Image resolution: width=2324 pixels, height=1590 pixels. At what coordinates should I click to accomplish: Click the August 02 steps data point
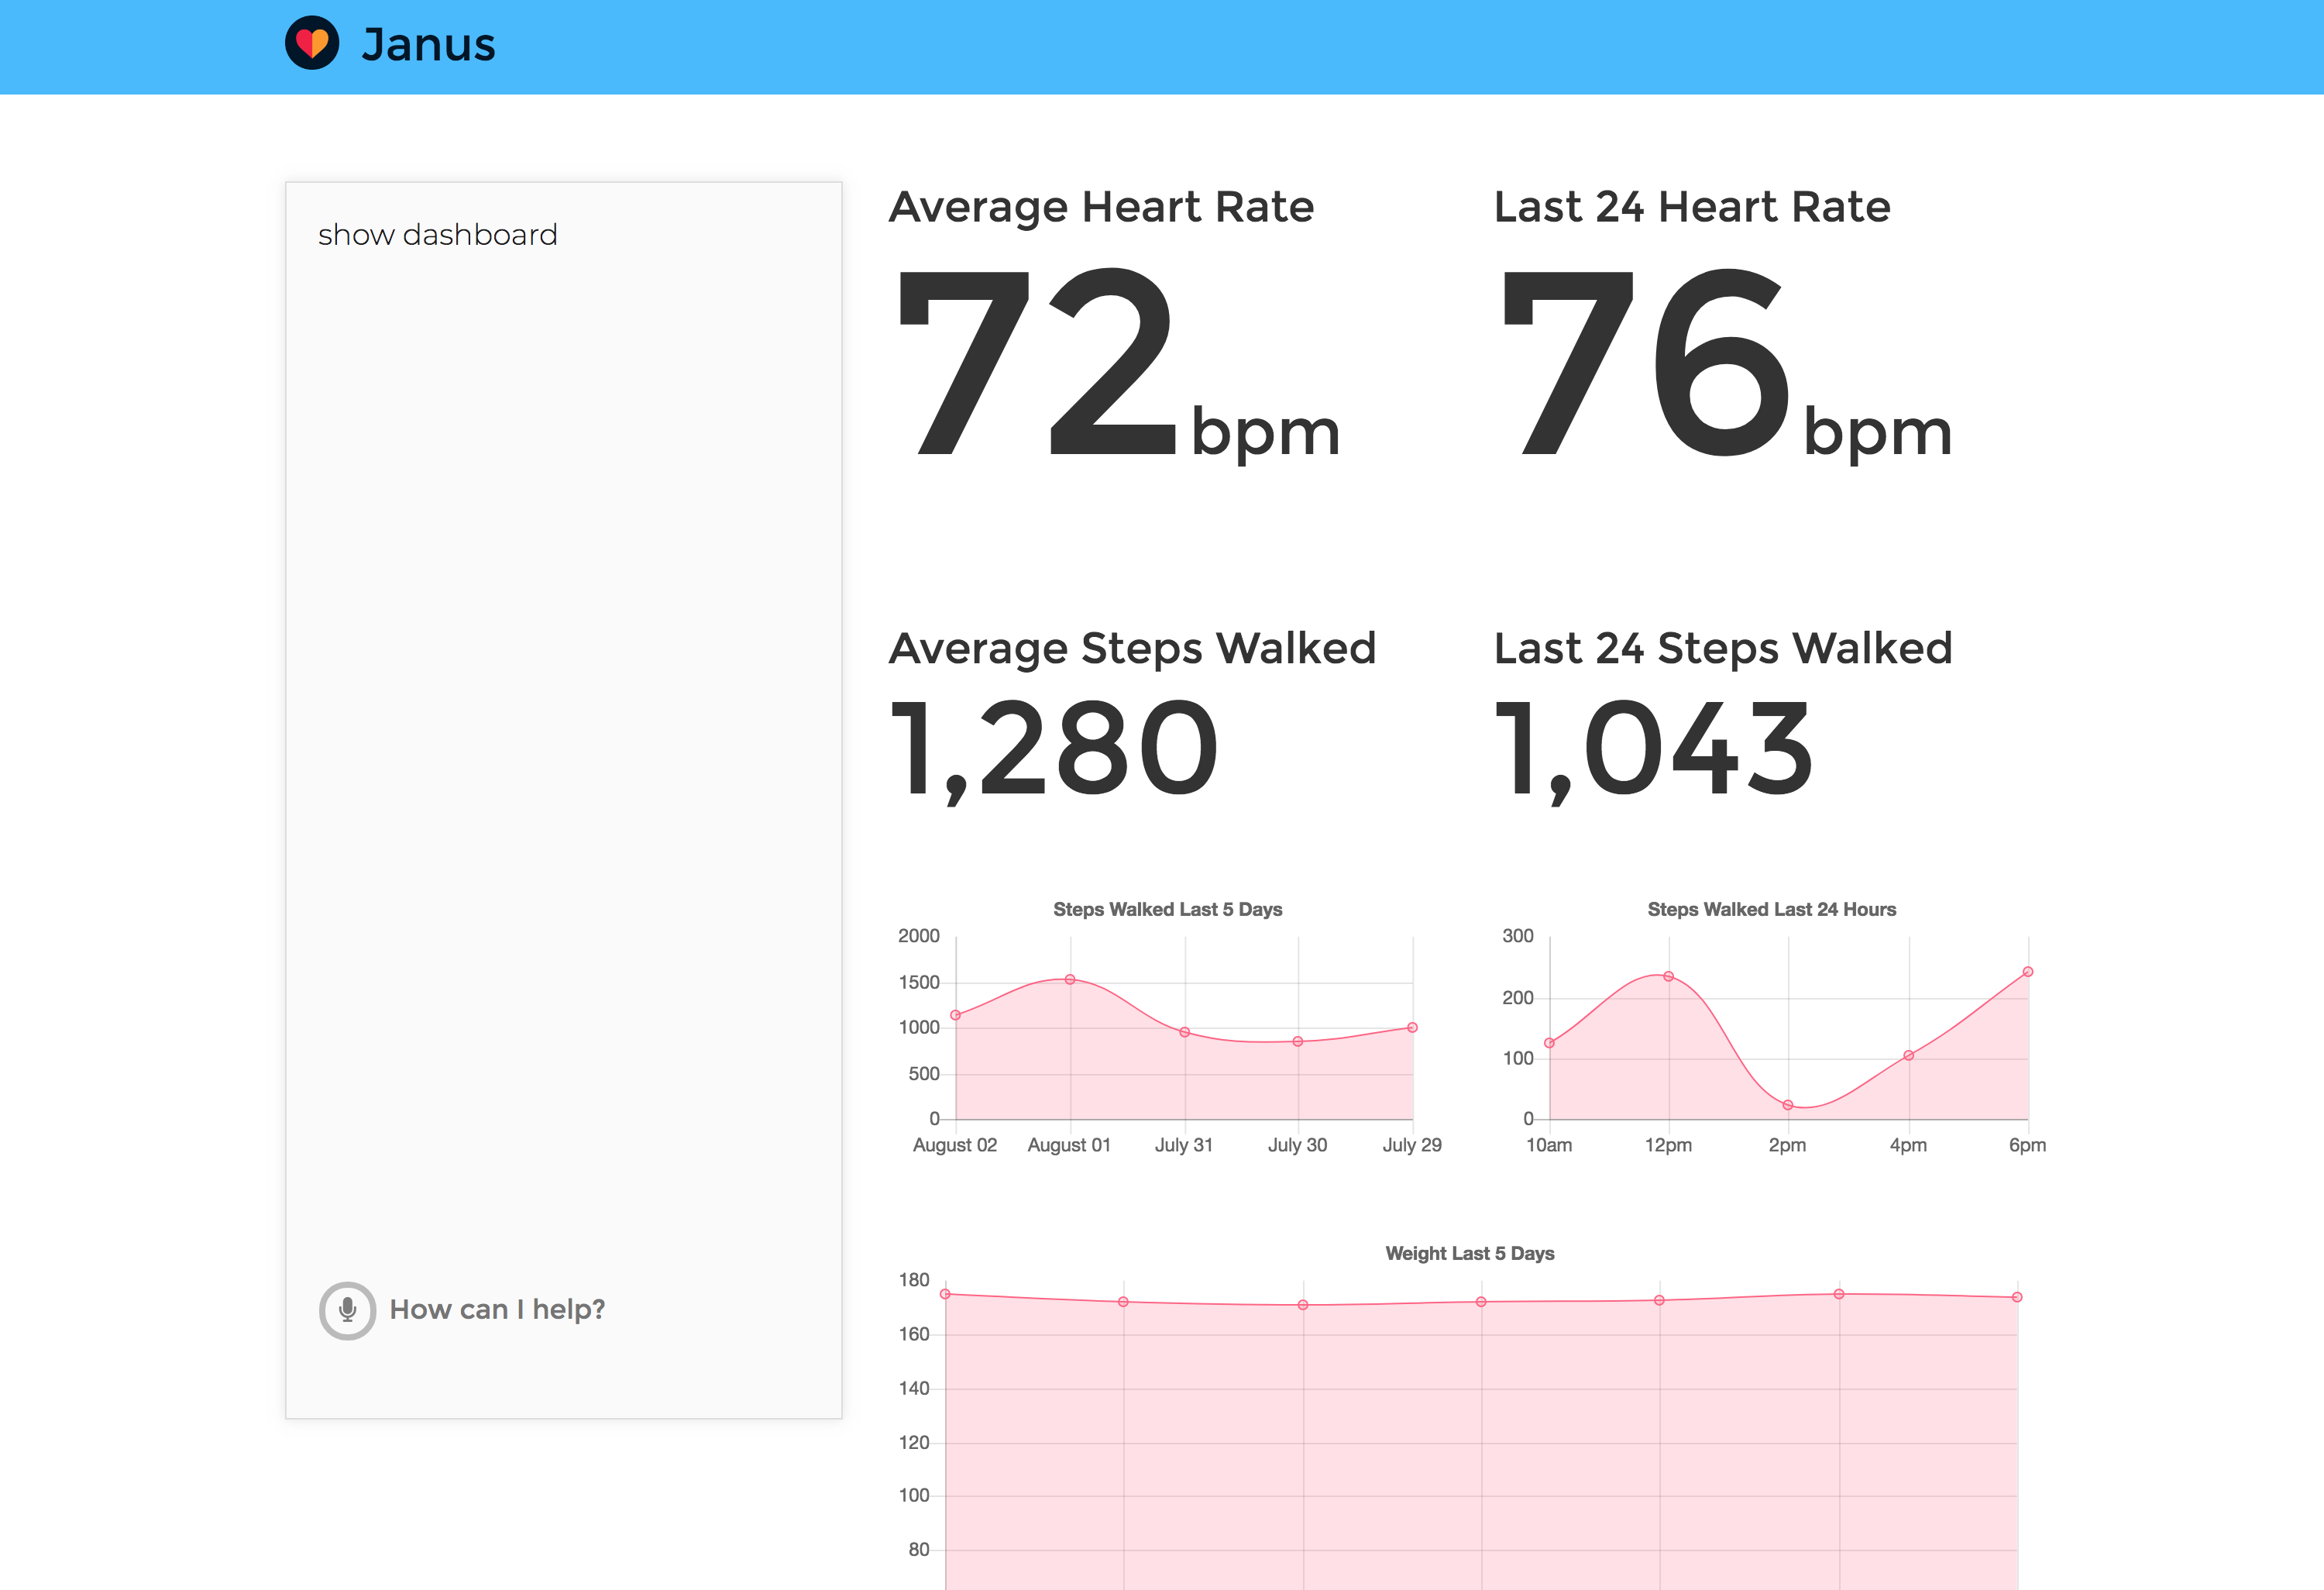pyautogui.click(x=956, y=1015)
